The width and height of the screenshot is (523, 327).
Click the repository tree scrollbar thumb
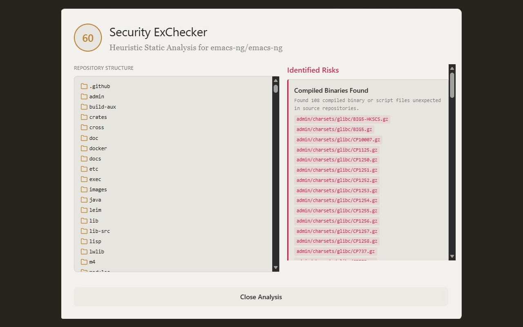[x=276, y=89]
